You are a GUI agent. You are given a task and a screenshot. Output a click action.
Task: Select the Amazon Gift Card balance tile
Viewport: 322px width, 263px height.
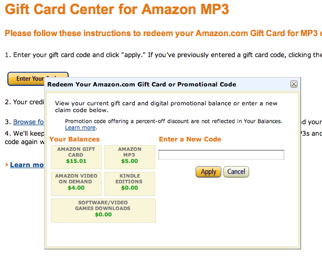point(76,157)
